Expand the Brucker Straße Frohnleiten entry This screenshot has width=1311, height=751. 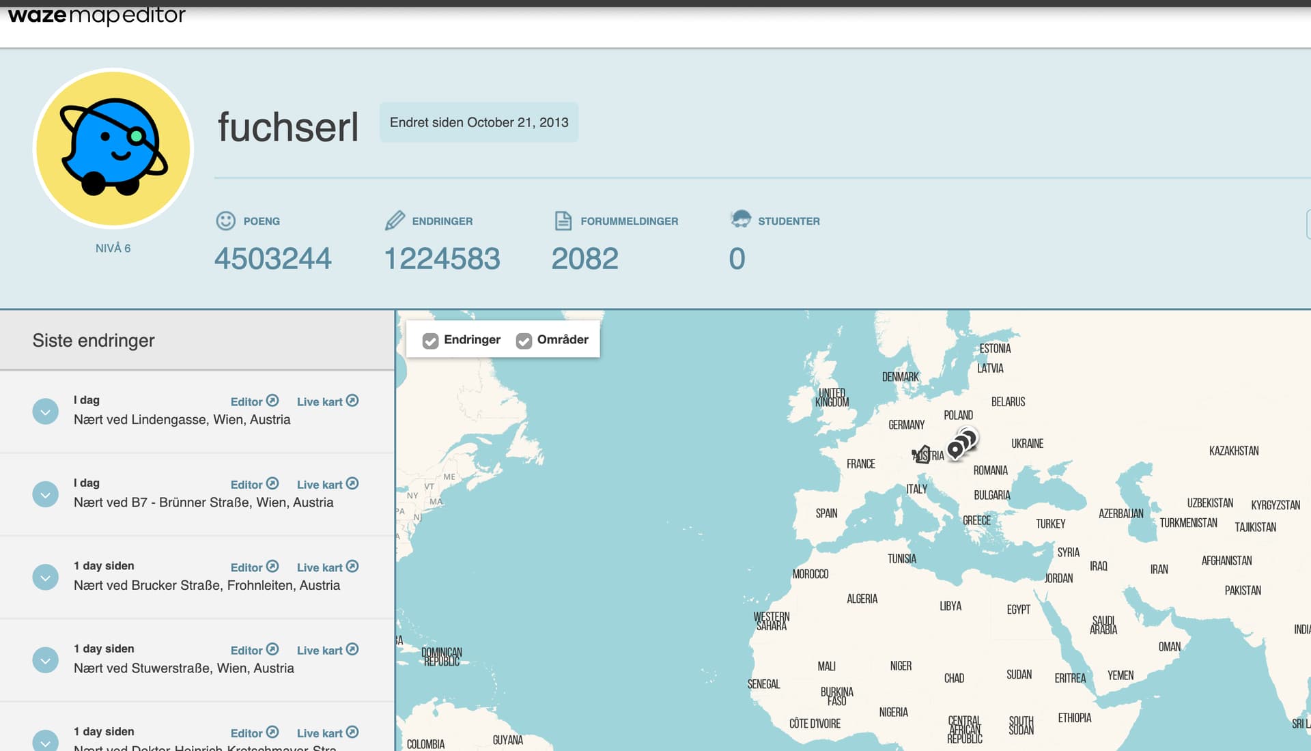[45, 577]
